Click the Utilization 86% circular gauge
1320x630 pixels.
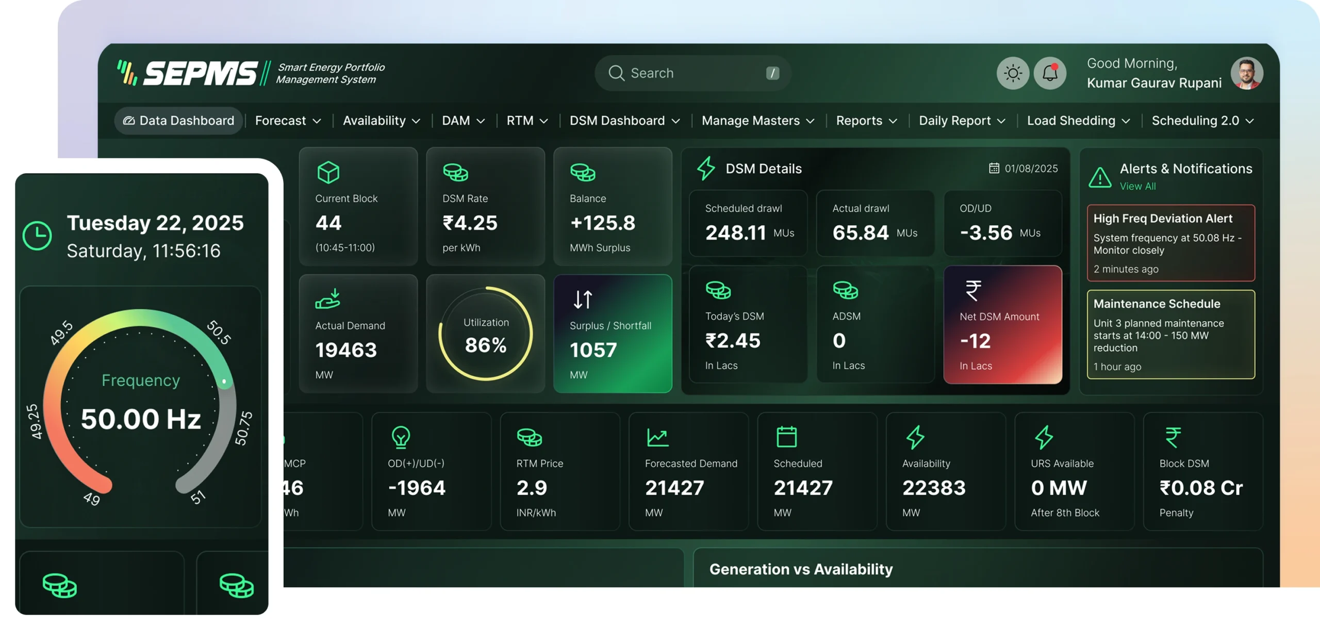click(x=486, y=334)
